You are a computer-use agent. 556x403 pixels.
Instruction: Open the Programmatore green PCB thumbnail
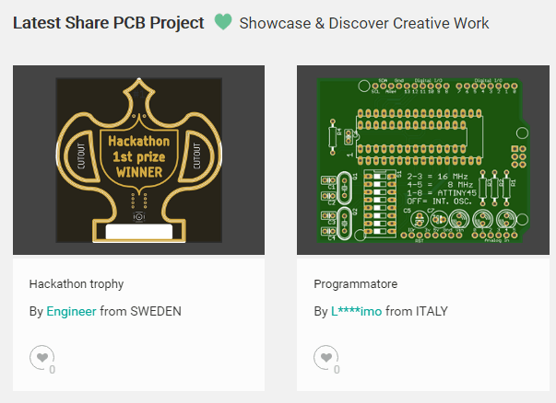click(x=422, y=160)
